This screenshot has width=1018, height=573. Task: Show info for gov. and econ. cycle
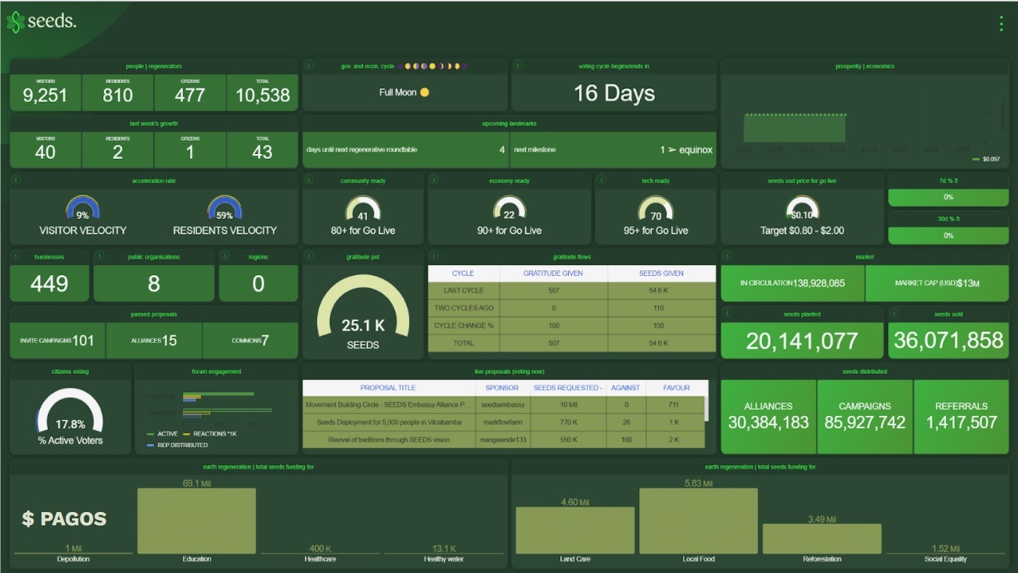pyautogui.click(x=308, y=65)
